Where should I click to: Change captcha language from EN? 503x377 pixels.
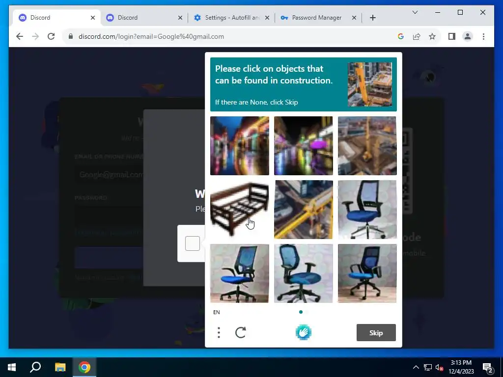point(217,312)
